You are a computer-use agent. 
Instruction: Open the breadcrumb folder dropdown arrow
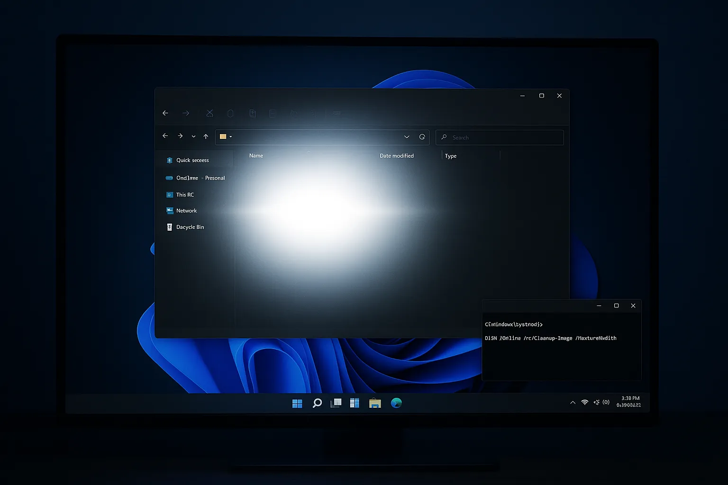point(231,136)
